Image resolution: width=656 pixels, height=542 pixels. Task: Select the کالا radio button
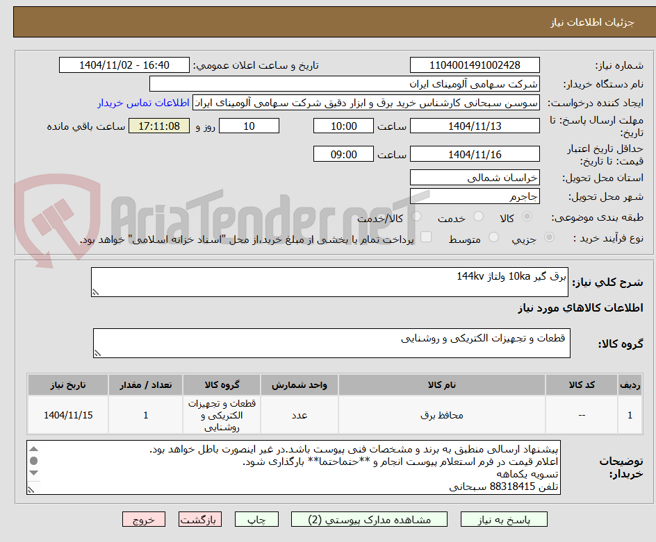527,217
